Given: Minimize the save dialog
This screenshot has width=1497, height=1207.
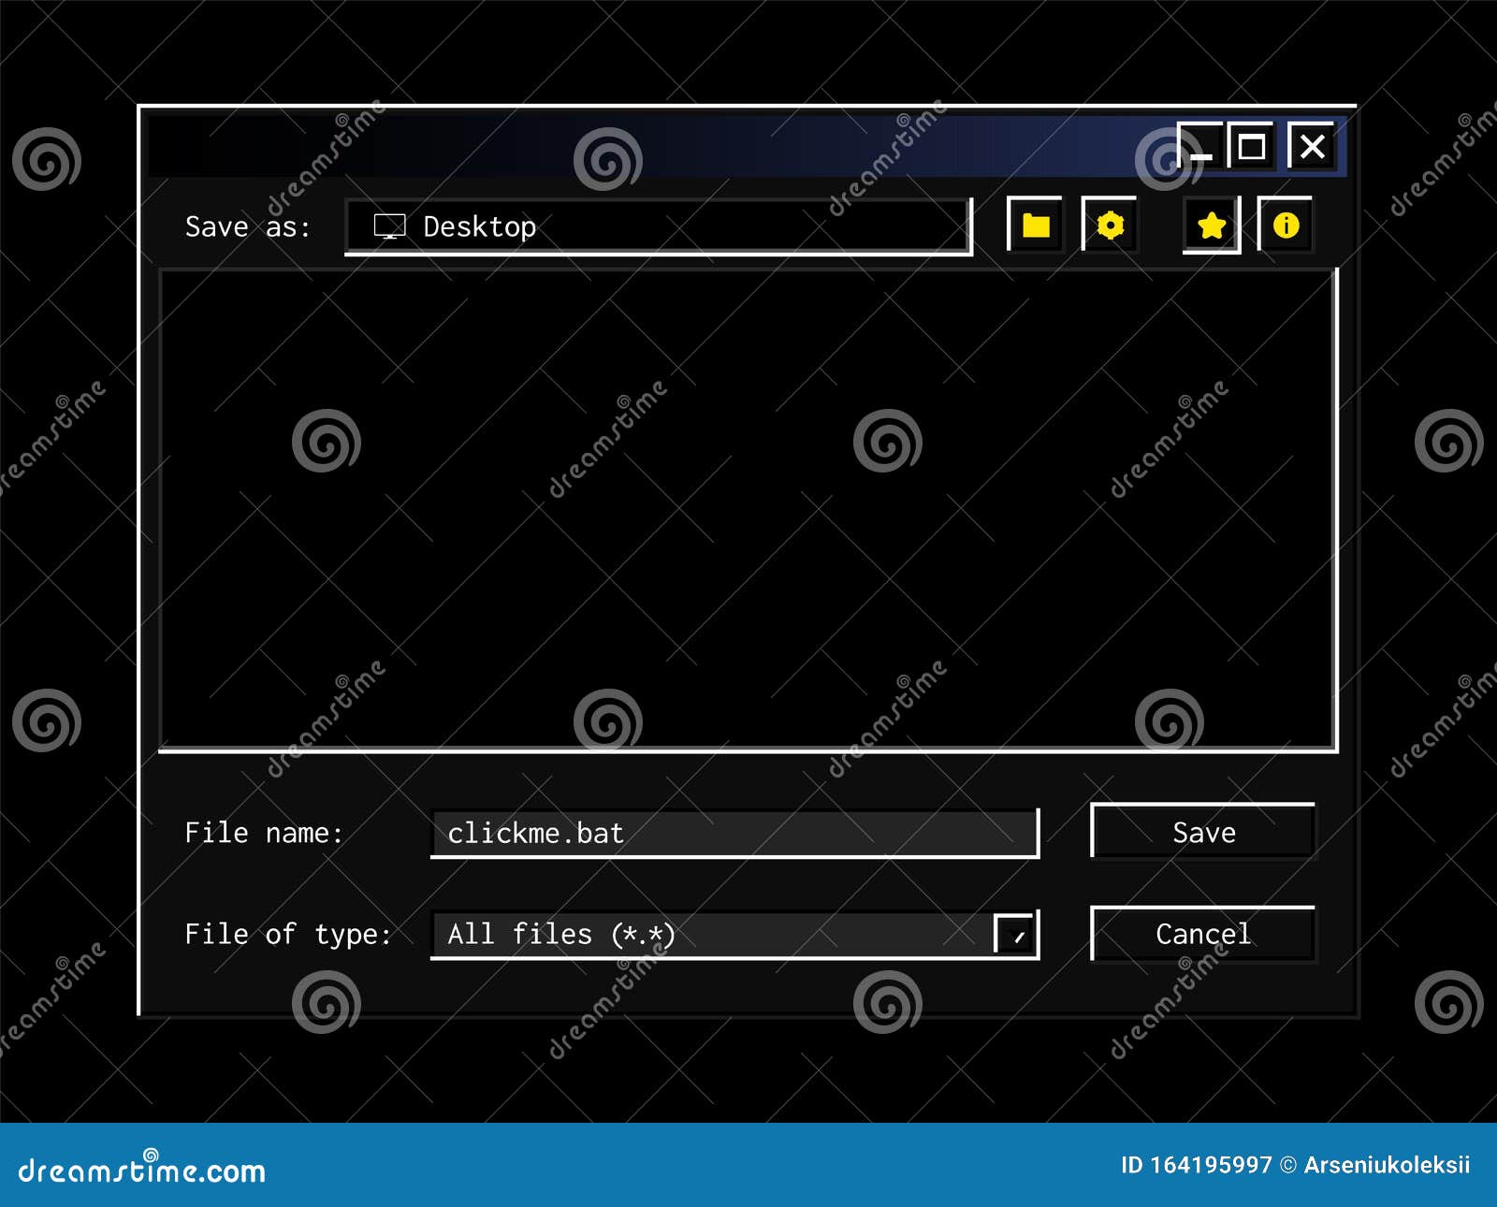Looking at the screenshot, I should 1200,146.
